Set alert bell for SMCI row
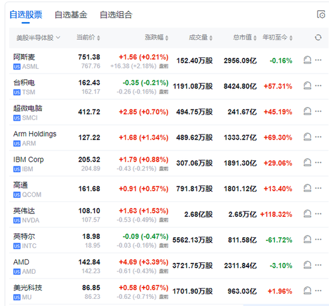Viewport: 329px width, 306px height. point(307,111)
